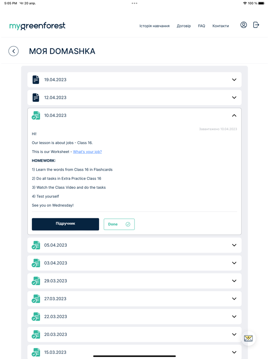Image resolution: width=269 pixels, height=359 pixels.
Task: Open FAQ menu item
Action: (201, 26)
